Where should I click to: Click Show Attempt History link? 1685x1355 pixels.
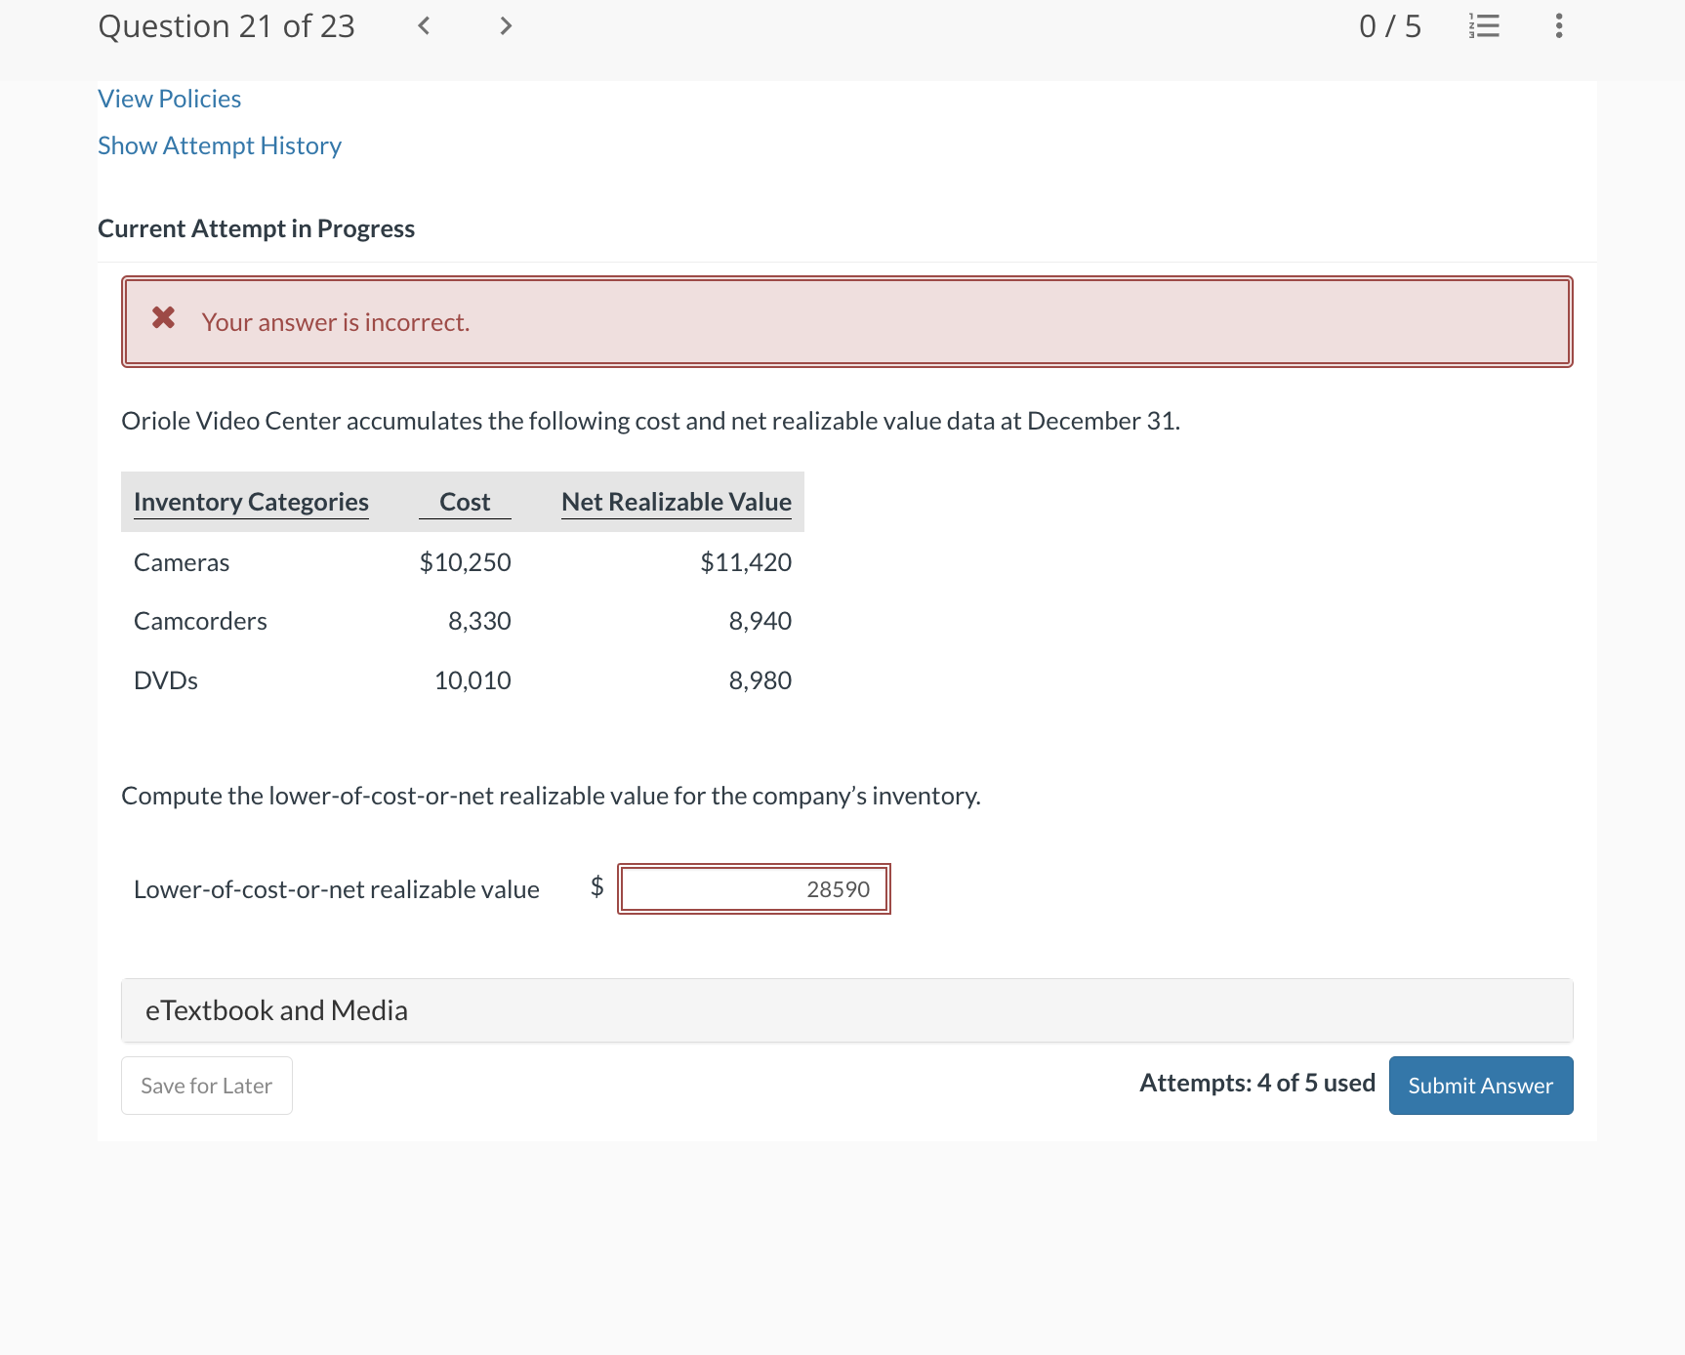[x=220, y=145]
